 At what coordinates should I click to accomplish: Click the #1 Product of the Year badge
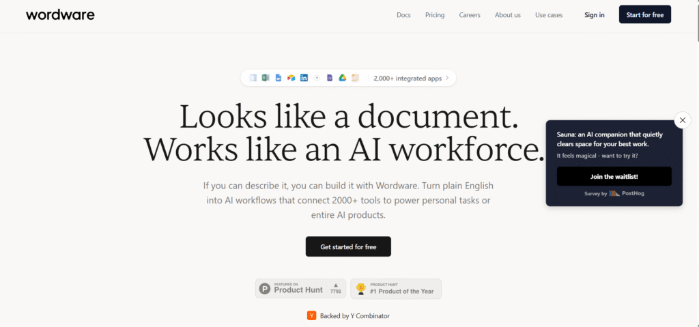(x=396, y=289)
